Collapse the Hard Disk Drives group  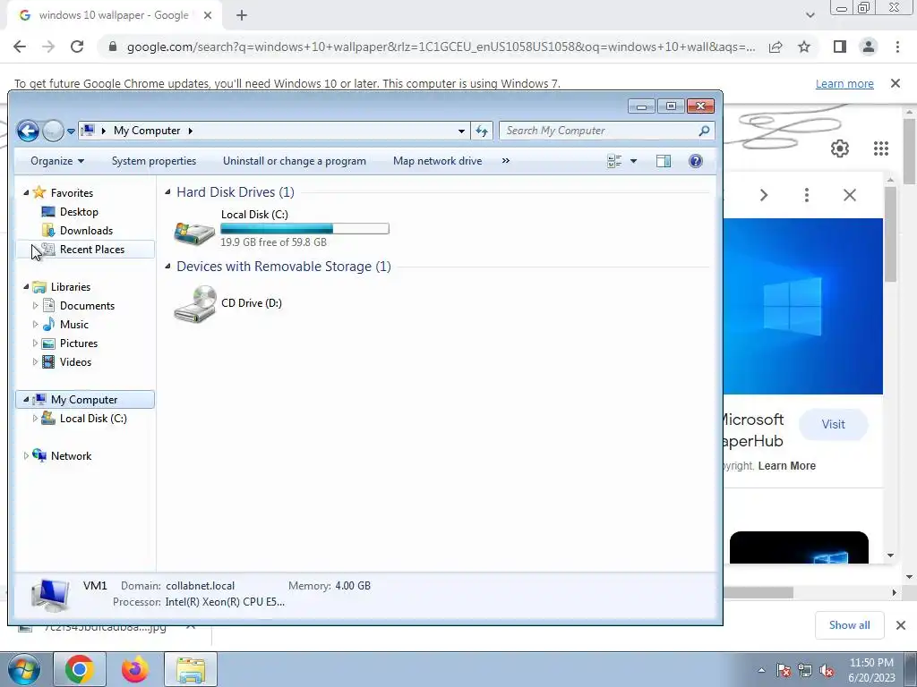tap(167, 191)
